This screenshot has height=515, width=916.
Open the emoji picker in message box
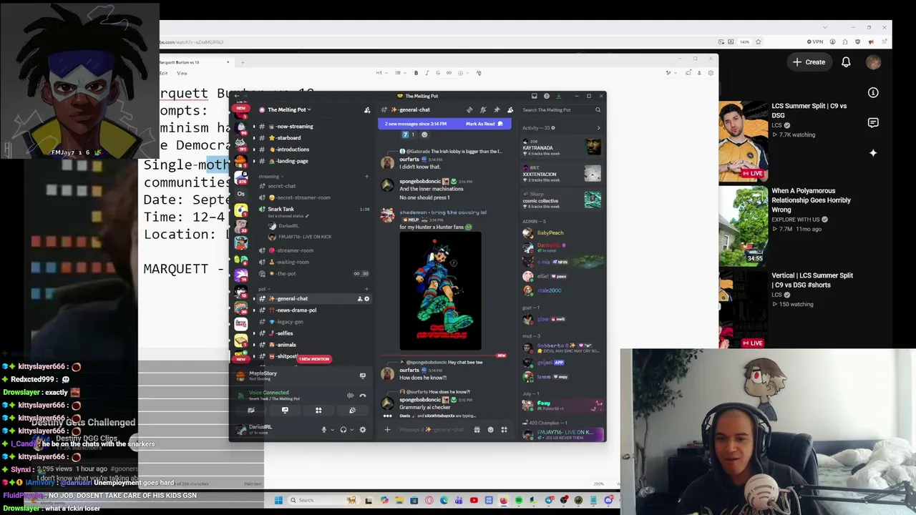[490, 430]
